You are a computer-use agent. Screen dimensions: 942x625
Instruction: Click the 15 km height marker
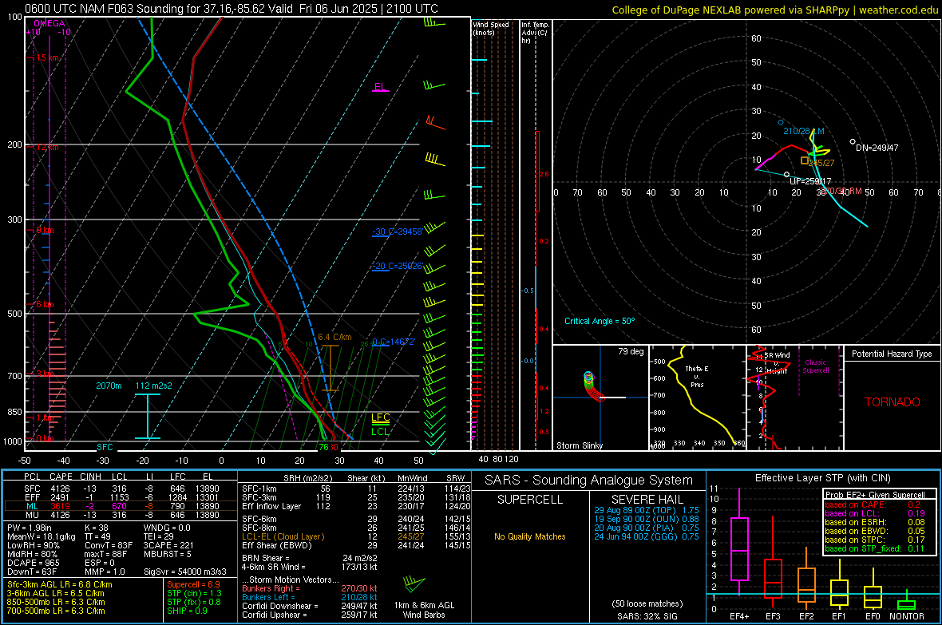tap(47, 57)
